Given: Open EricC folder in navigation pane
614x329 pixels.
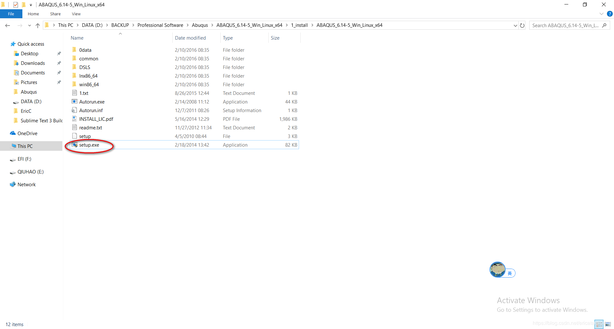Looking at the screenshot, I should (26, 111).
